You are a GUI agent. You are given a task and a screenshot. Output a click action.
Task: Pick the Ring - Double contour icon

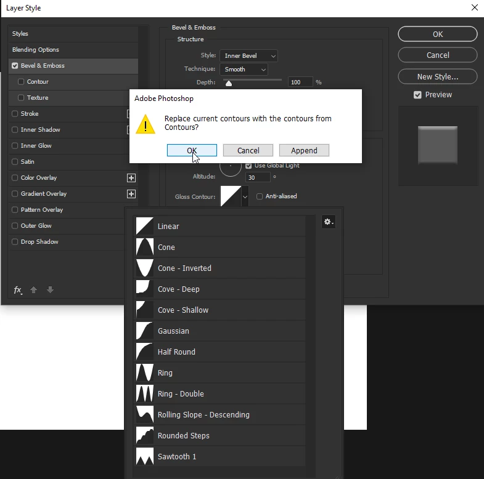(x=145, y=394)
